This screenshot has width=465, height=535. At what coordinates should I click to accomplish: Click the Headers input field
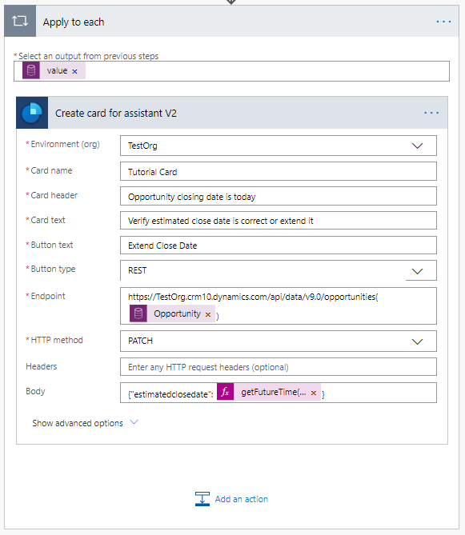[x=279, y=367]
